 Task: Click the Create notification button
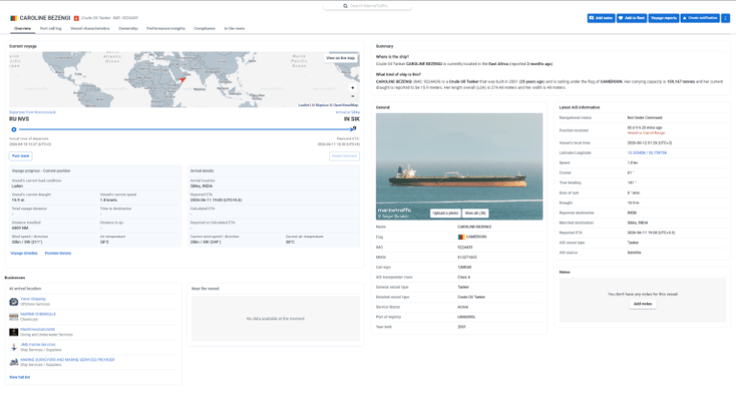(700, 18)
